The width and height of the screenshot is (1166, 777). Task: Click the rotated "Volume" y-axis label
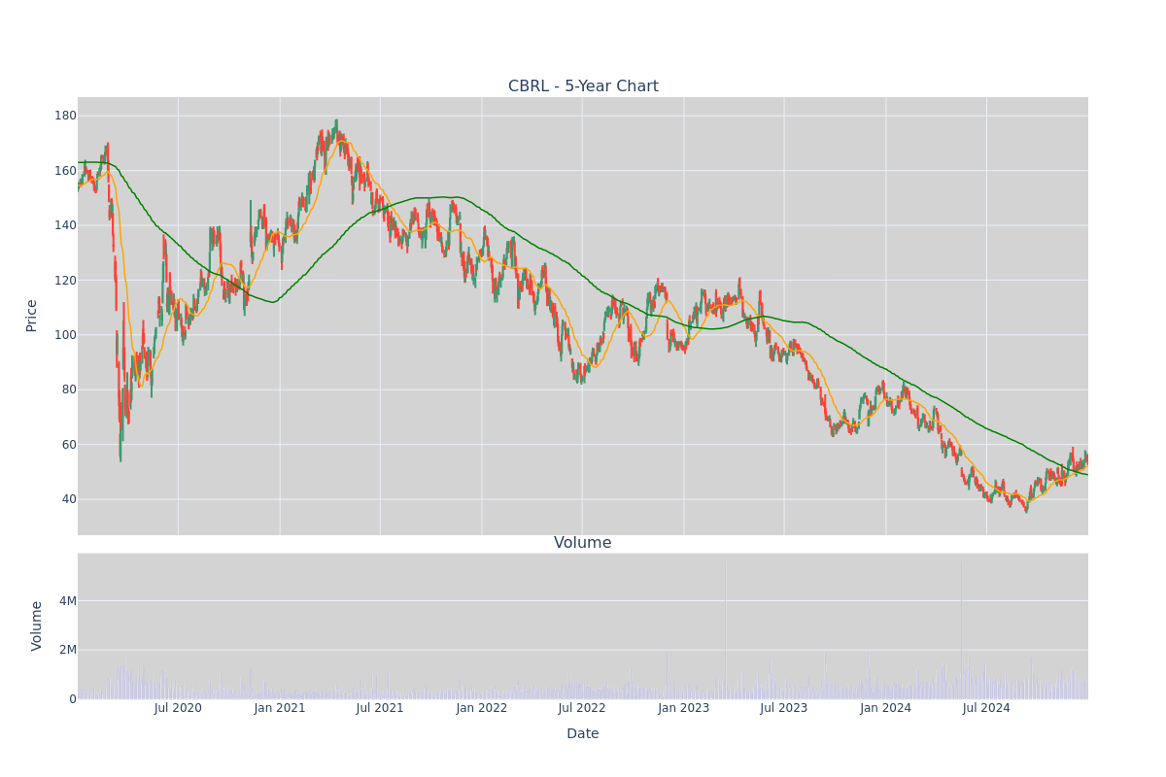[x=38, y=625]
